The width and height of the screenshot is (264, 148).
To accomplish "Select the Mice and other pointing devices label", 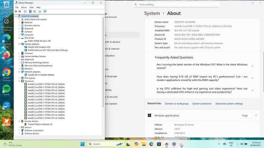I will click(38, 65).
